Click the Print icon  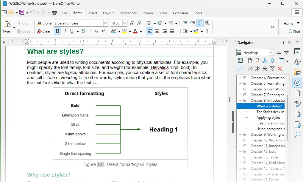[x=54, y=13]
